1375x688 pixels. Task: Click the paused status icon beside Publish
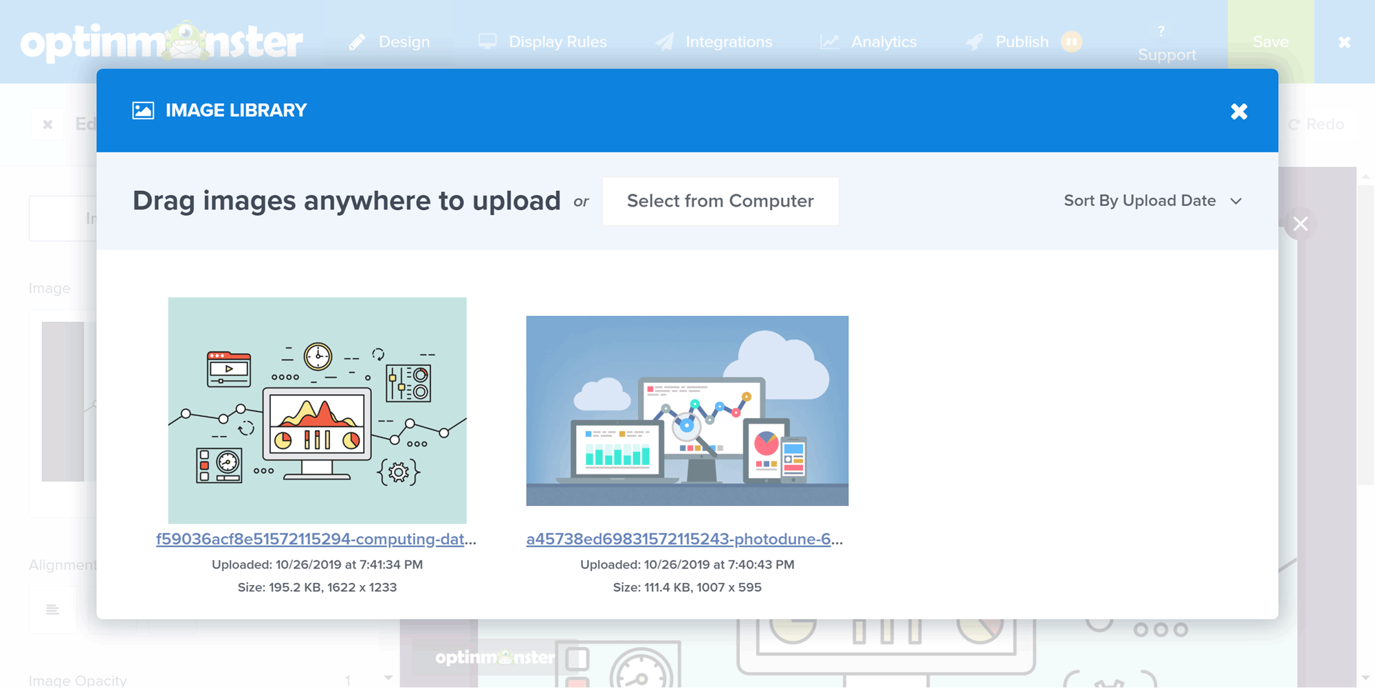[1071, 42]
